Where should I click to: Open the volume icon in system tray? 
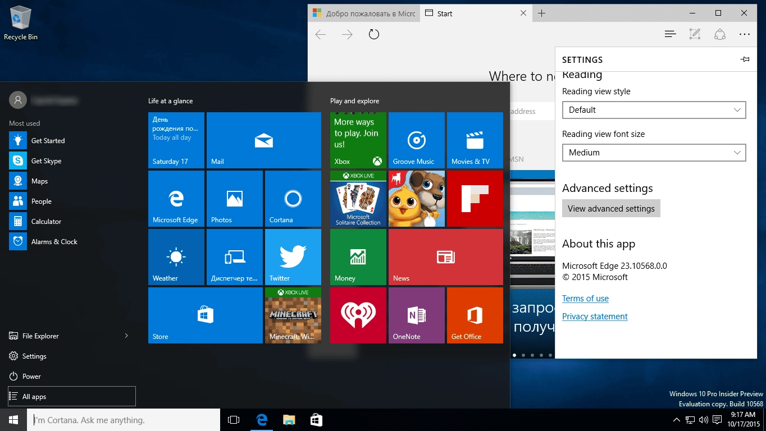click(x=704, y=420)
